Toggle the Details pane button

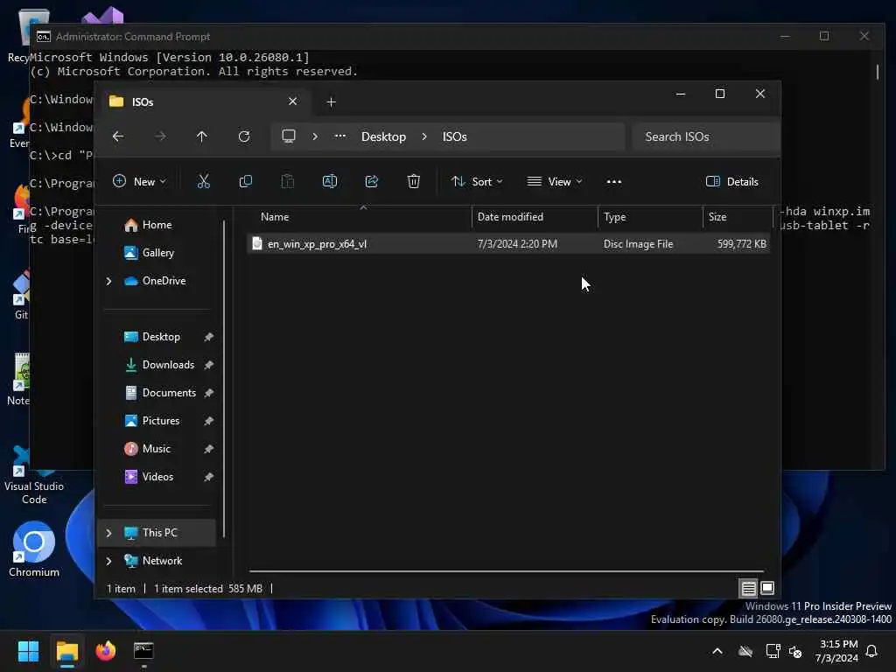coord(732,182)
